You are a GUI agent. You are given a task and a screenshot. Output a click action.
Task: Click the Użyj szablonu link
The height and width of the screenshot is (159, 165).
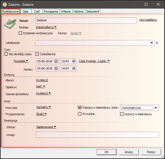[148, 20]
